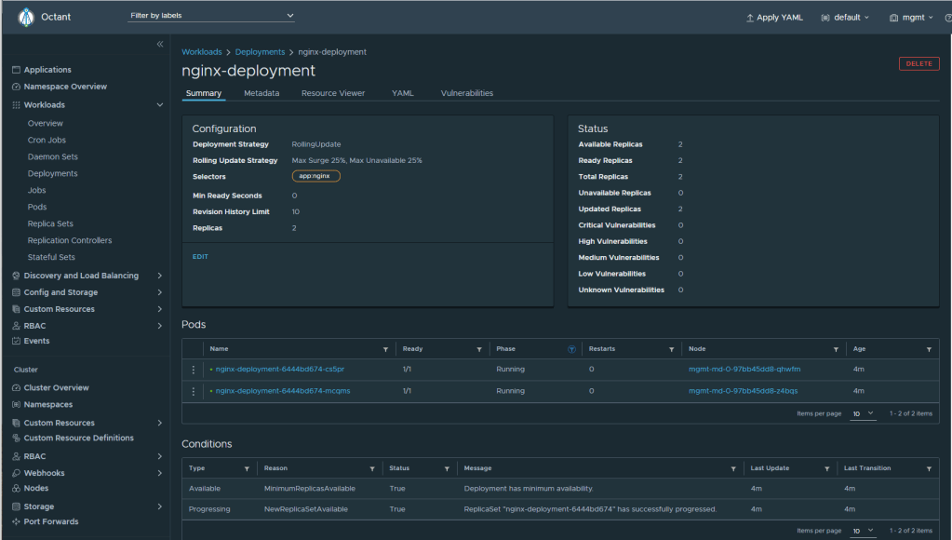Click the Phase column help icon
This screenshot has width=952, height=540.
click(571, 349)
